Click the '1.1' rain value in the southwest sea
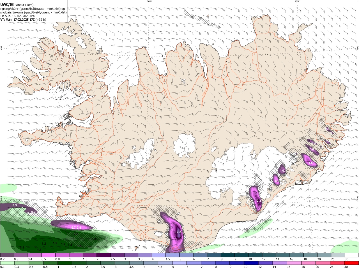 22,247
